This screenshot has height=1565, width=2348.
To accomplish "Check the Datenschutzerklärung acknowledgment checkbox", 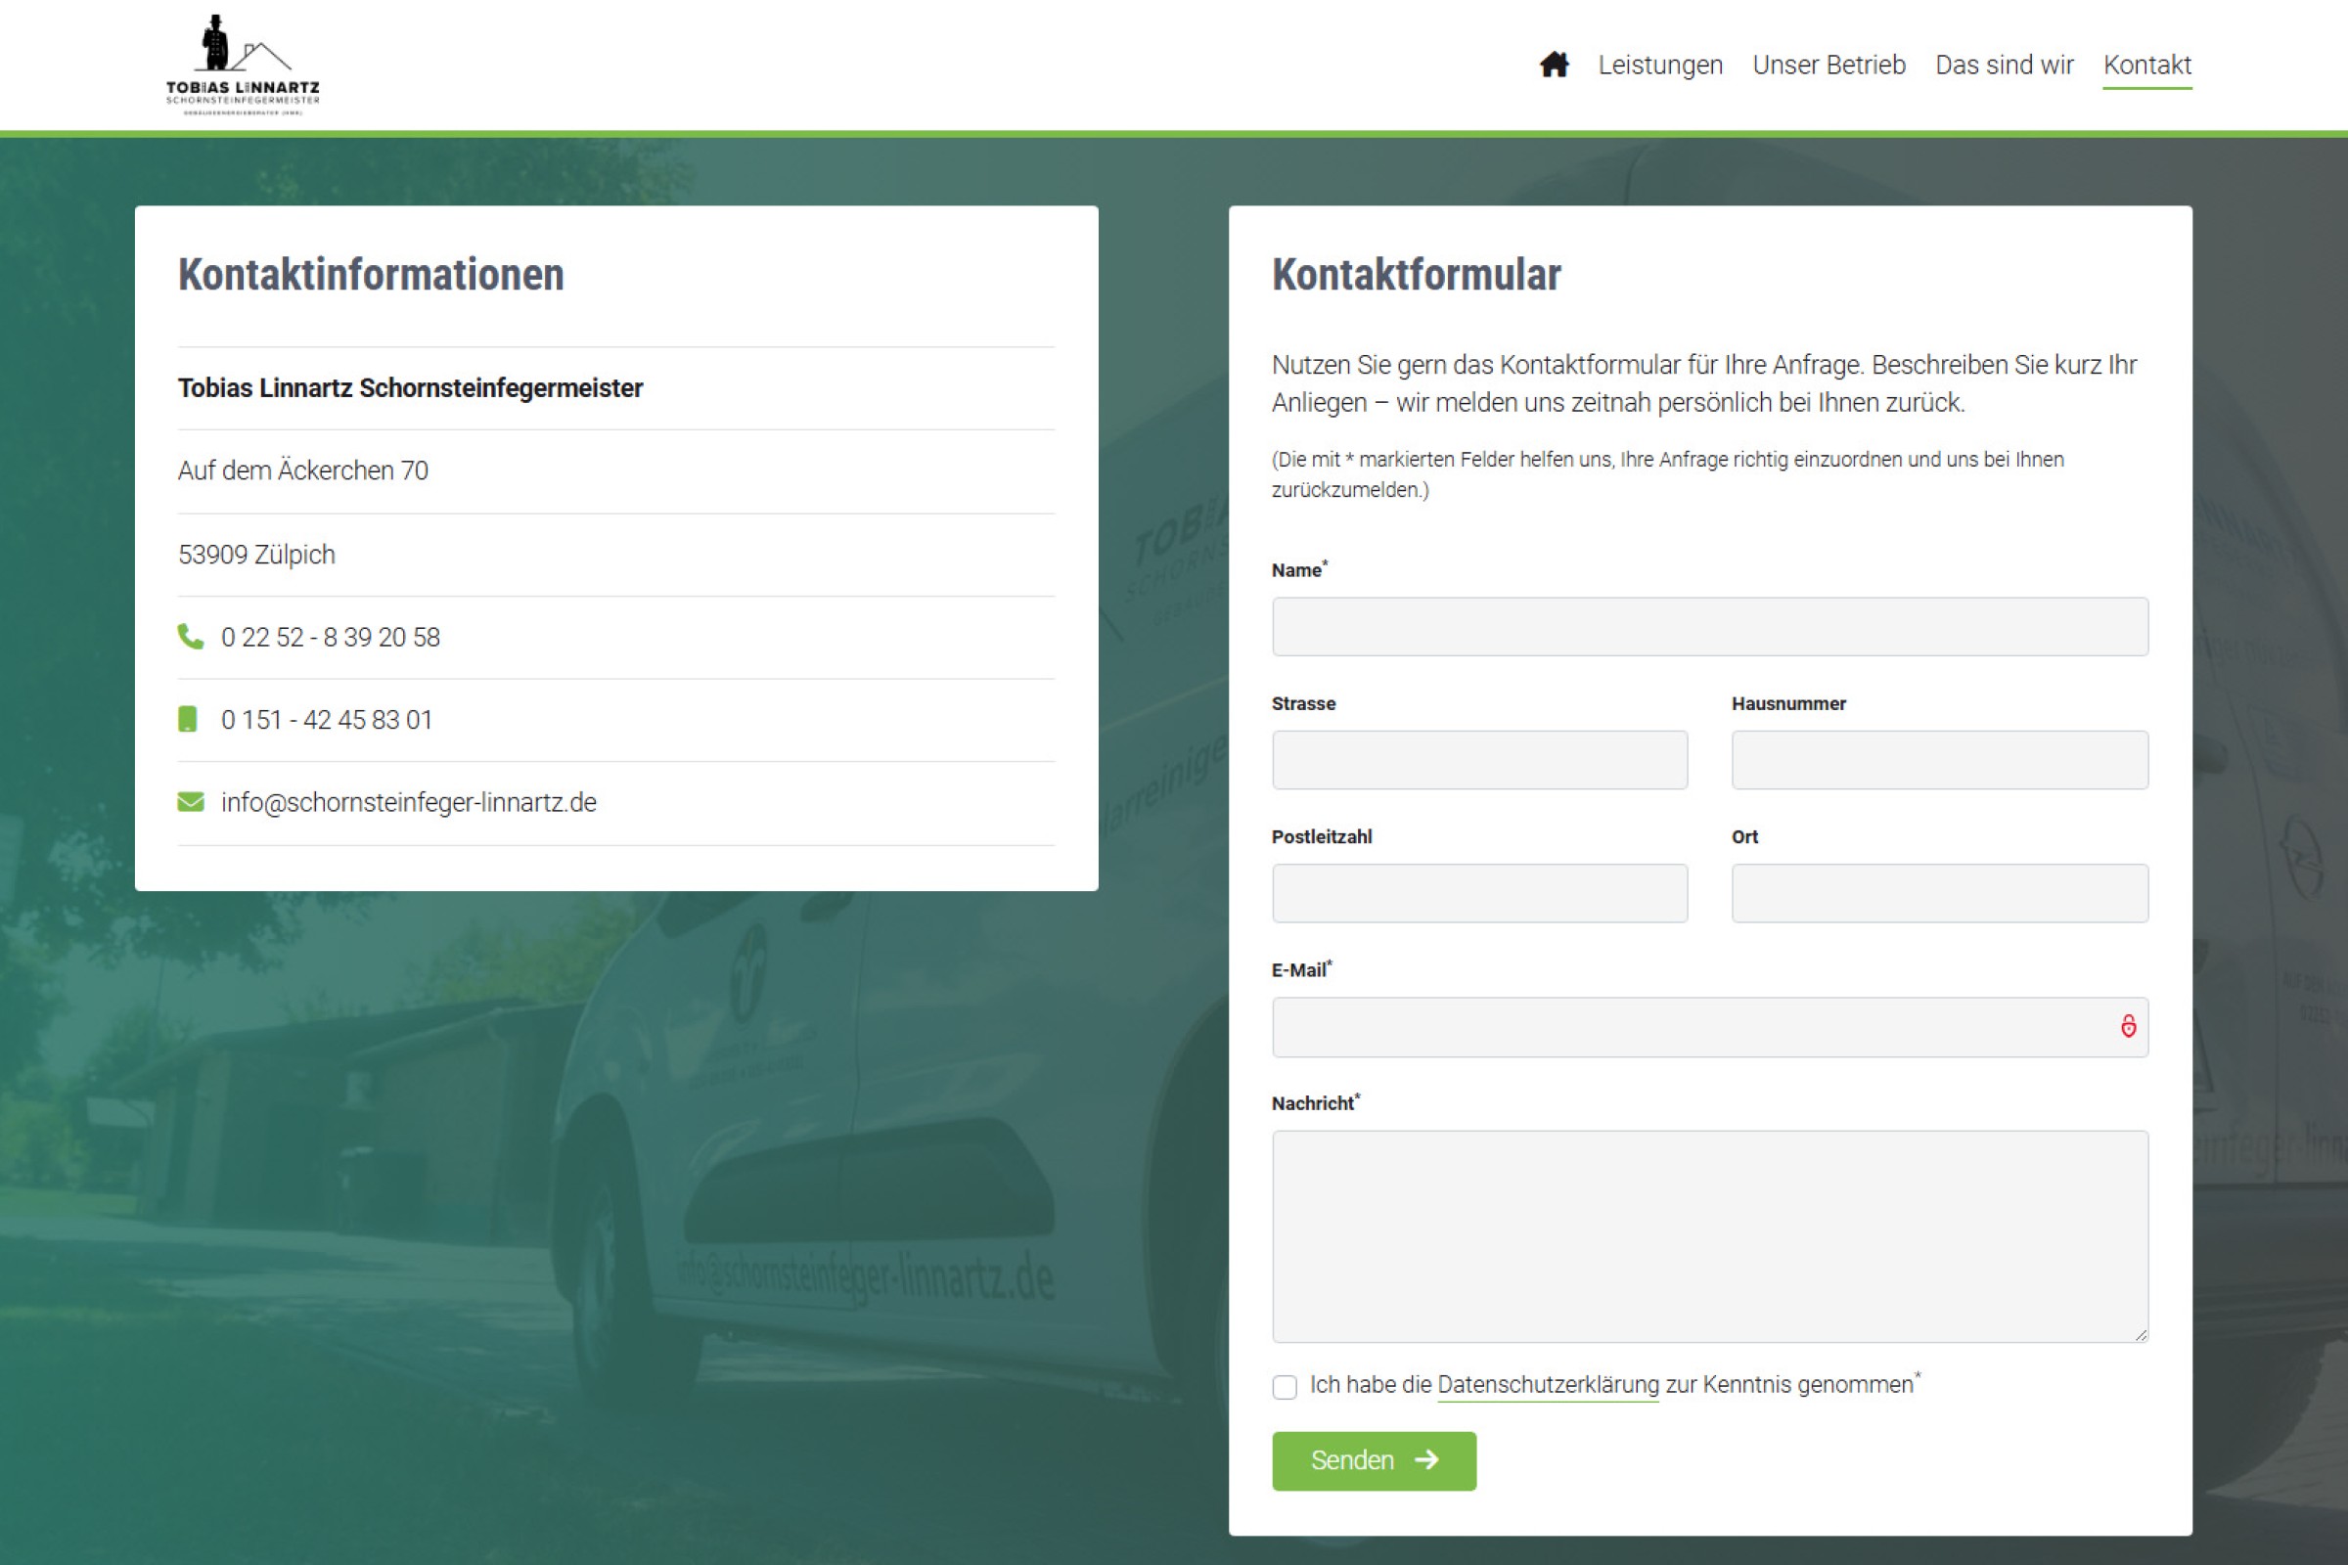I will point(1285,1386).
